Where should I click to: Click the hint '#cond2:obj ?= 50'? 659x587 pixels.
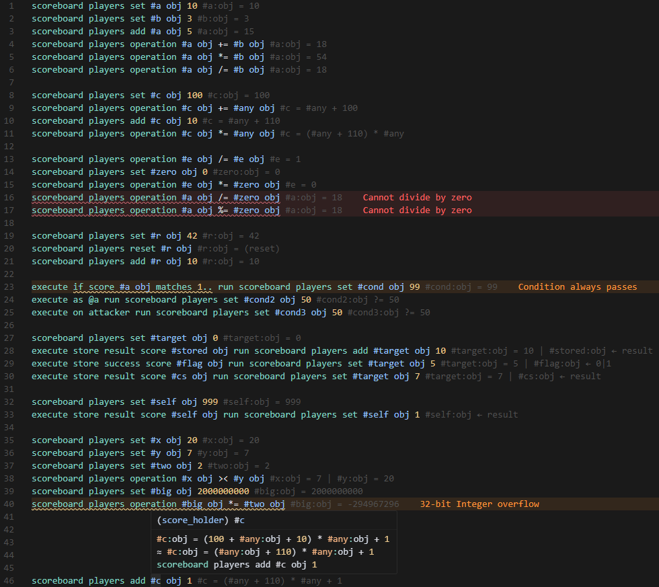(358, 300)
